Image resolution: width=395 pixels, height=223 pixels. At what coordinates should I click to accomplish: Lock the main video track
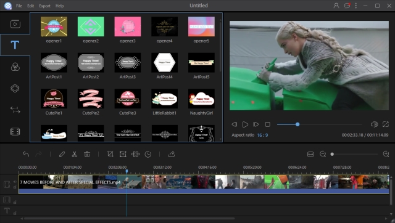pyautogui.click(x=15, y=187)
